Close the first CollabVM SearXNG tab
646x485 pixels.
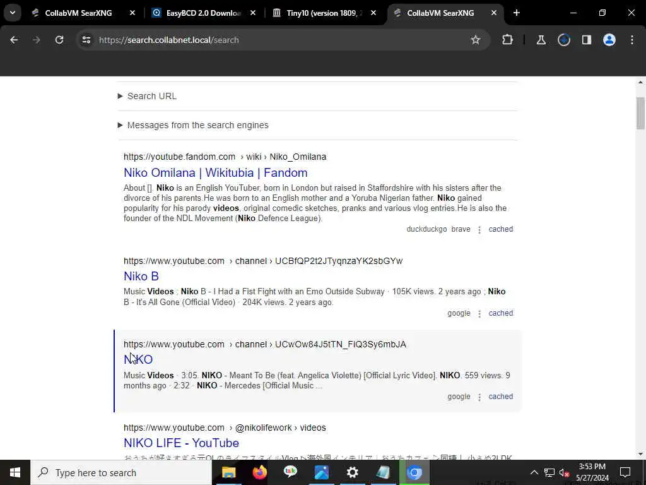click(132, 13)
